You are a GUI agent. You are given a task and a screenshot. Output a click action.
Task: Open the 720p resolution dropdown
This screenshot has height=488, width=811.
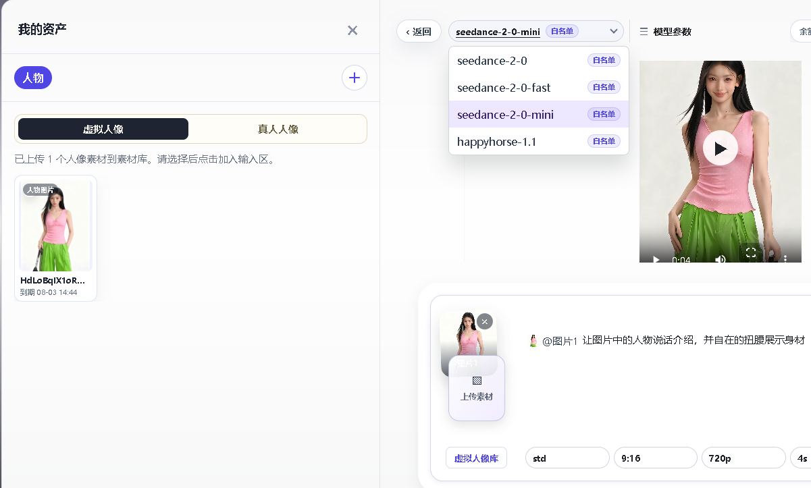click(743, 458)
